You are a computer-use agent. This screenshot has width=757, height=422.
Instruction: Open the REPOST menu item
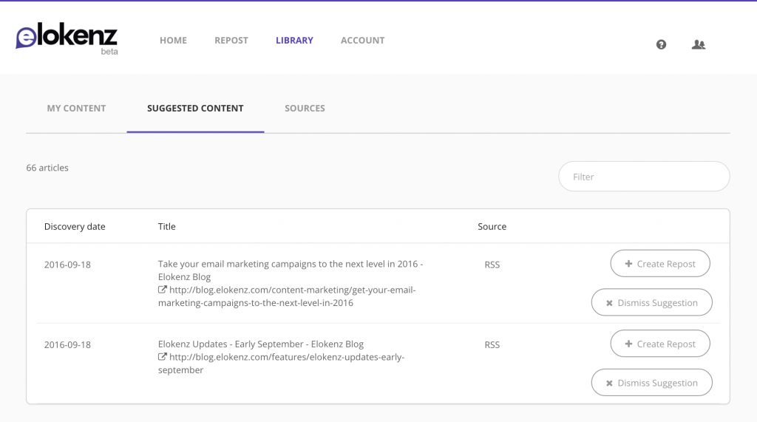point(231,41)
